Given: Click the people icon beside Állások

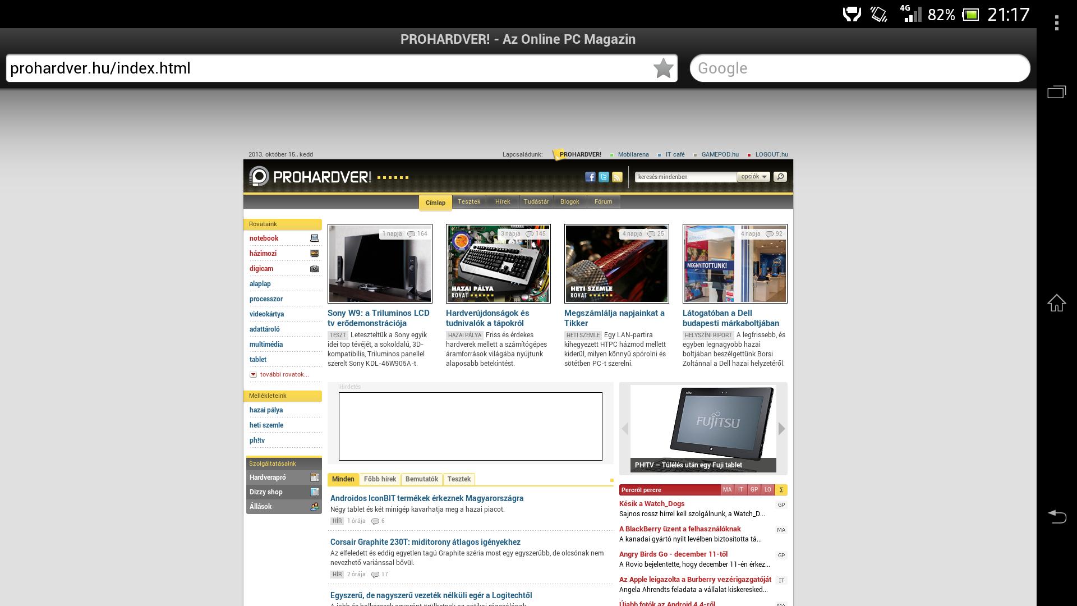Looking at the screenshot, I should coord(315,507).
